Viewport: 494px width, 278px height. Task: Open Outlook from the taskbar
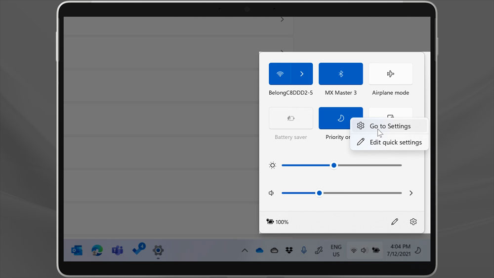tap(77, 250)
